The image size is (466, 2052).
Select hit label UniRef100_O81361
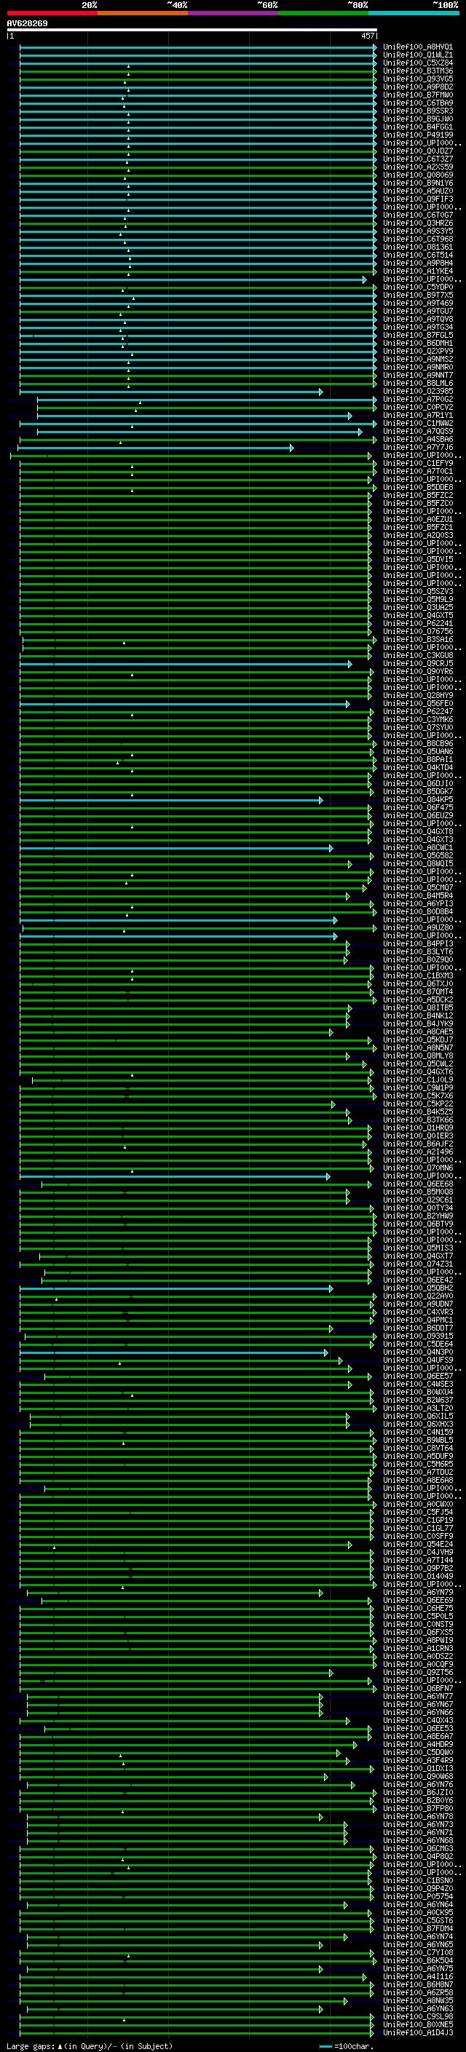[417, 247]
